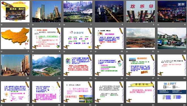The height and width of the screenshot is (106, 187).
Task: Select slide 6 '深圳' night view thumbnail
Action: click(x=172, y=12)
